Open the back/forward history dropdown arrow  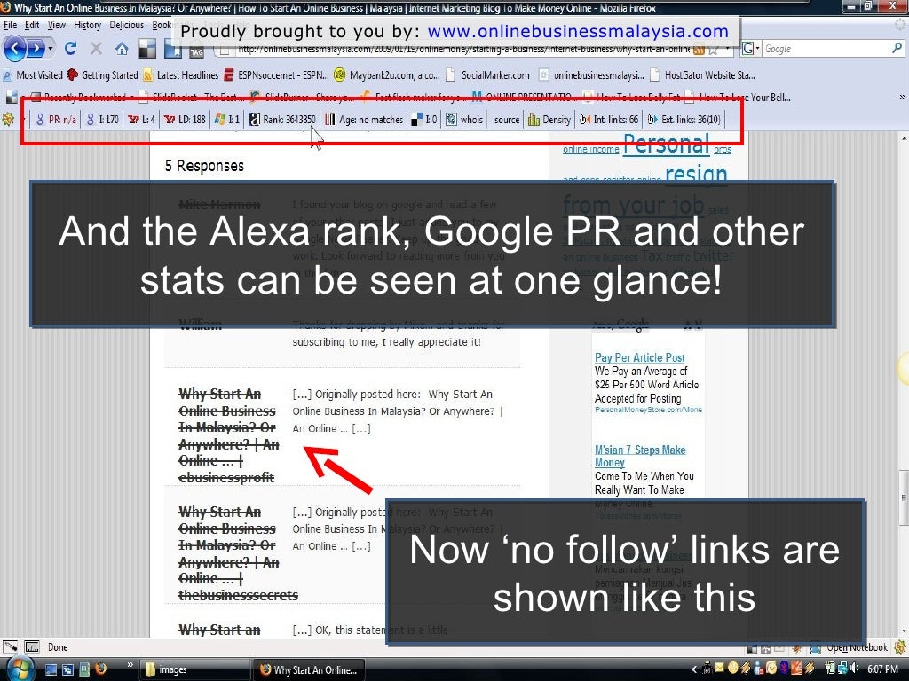tap(51, 49)
